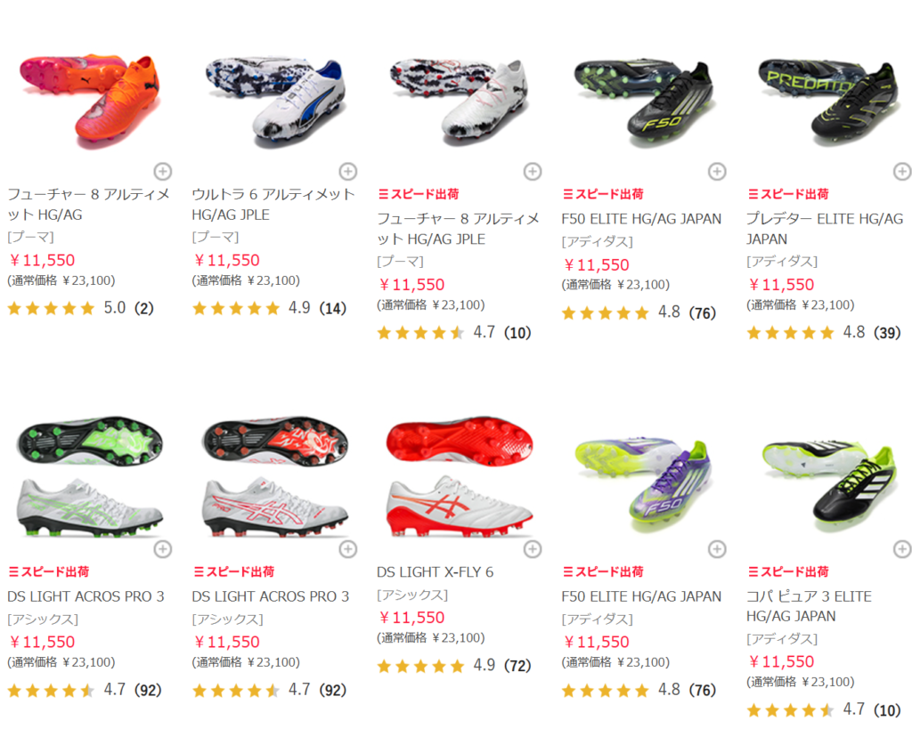
Task: Open product link ウルトラ 6 アルティメット HG/AG JPLE
Action: pyautogui.click(x=273, y=204)
